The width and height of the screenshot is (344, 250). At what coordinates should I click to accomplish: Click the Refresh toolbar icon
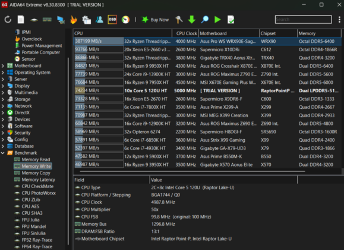point(8,20)
